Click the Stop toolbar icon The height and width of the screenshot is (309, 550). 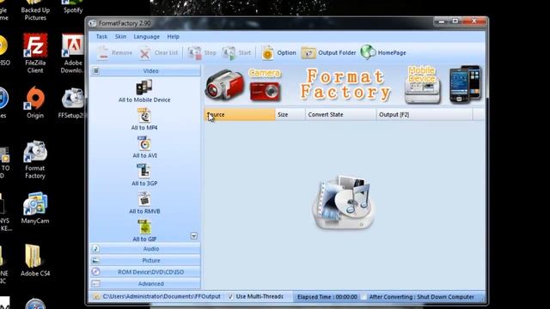coord(195,53)
